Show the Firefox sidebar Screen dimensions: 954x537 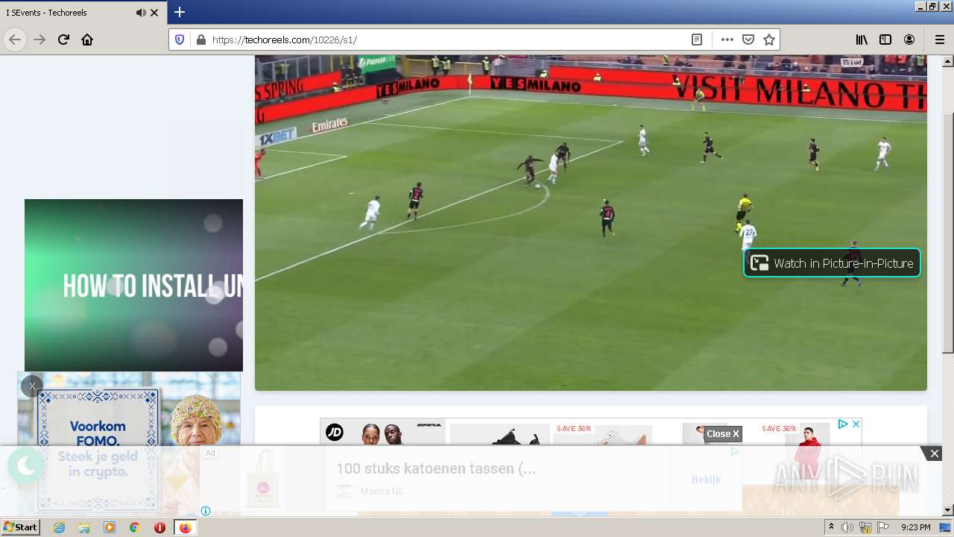pyautogui.click(x=885, y=40)
